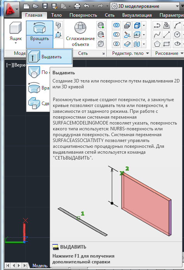Select the Arc draw tool

click(x=177, y=26)
